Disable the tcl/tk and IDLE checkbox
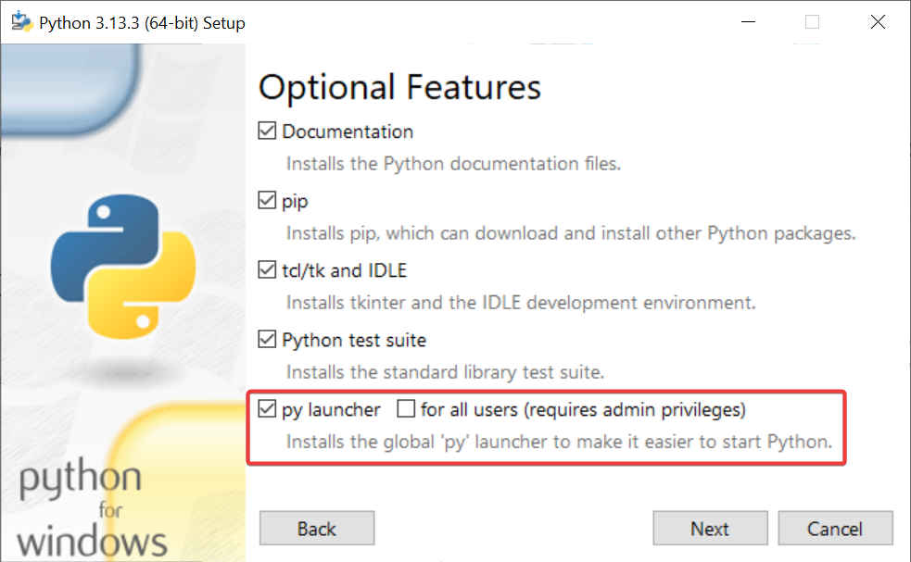This screenshot has height=562, width=911. pos(267,270)
